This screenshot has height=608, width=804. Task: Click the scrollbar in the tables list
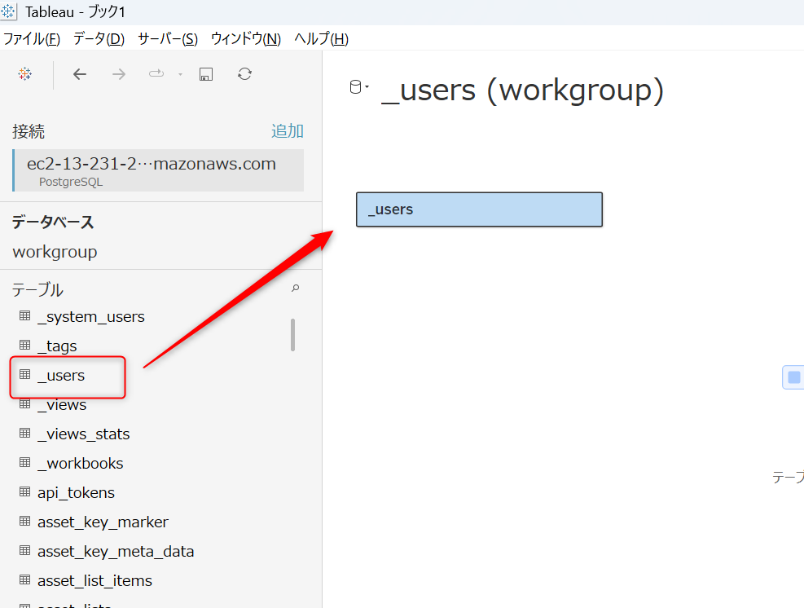coord(292,334)
